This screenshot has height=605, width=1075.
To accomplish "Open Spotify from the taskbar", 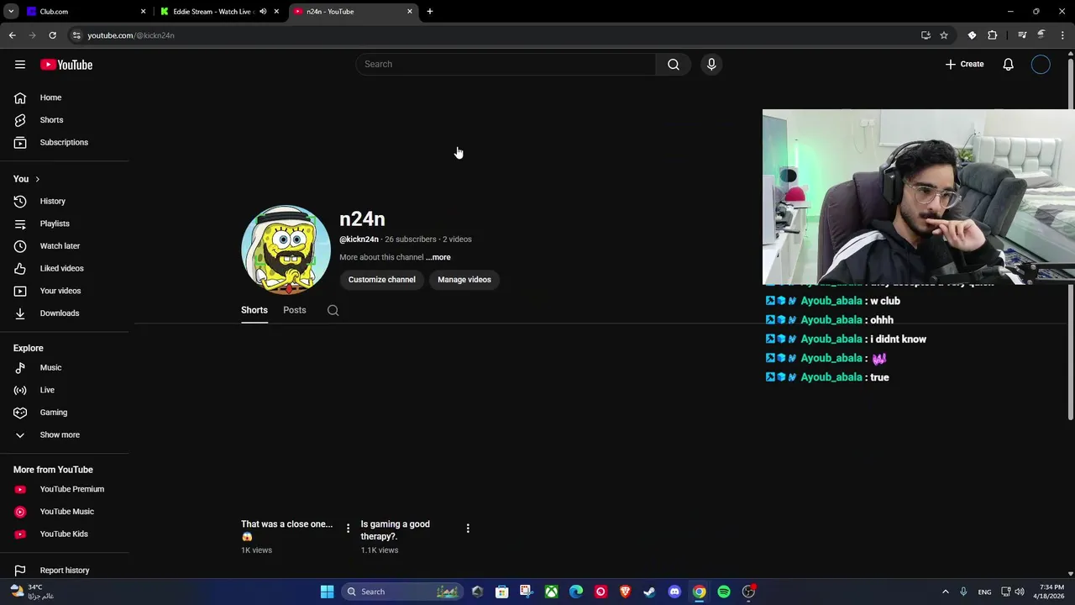I will pos(724,592).
